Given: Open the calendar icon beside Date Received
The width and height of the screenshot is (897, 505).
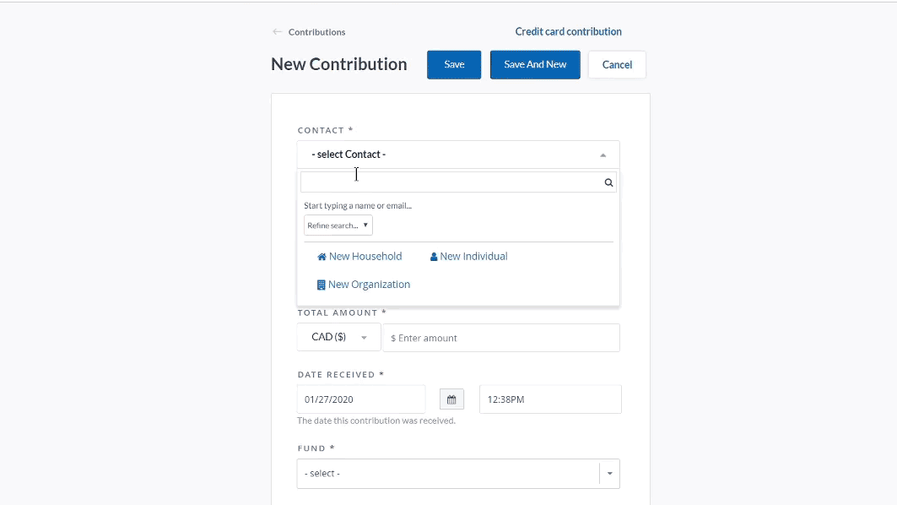Looking at the screenshot, I should (451, 399).
